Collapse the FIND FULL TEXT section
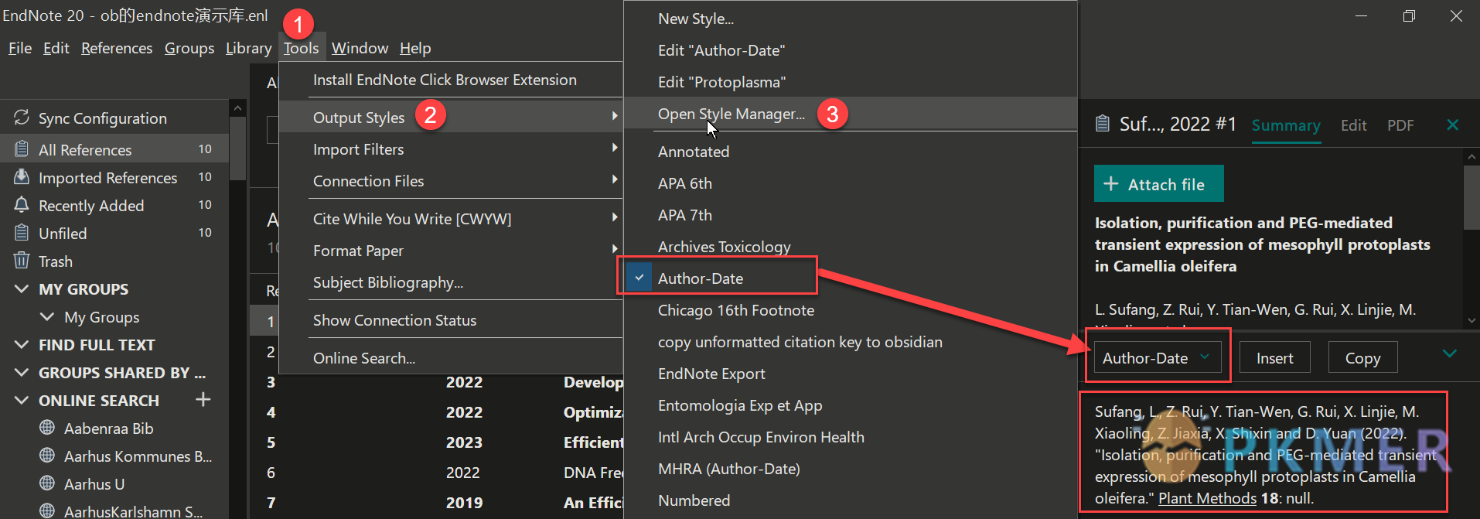This screenshot has height=519, width=1480. pyautogui.click(x=22, y=344)
